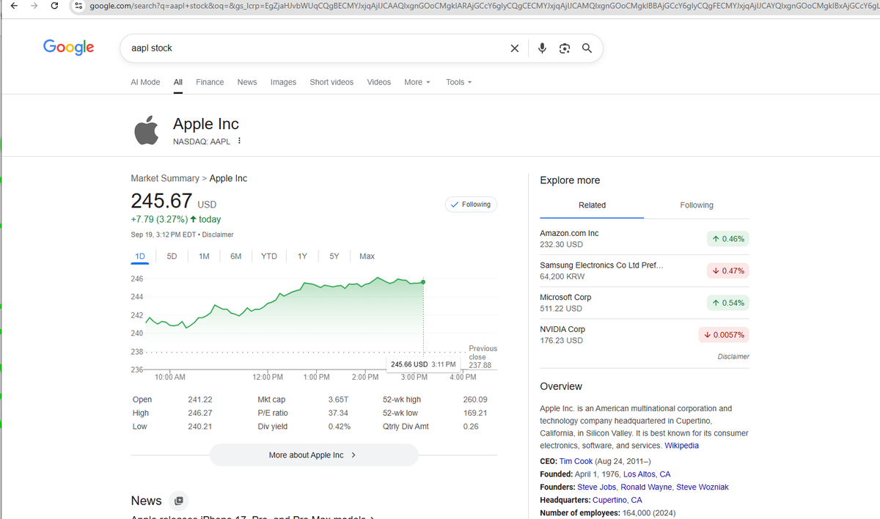
Task: Click the 52-wk high value 260.09
Action: tap(475, 400)
